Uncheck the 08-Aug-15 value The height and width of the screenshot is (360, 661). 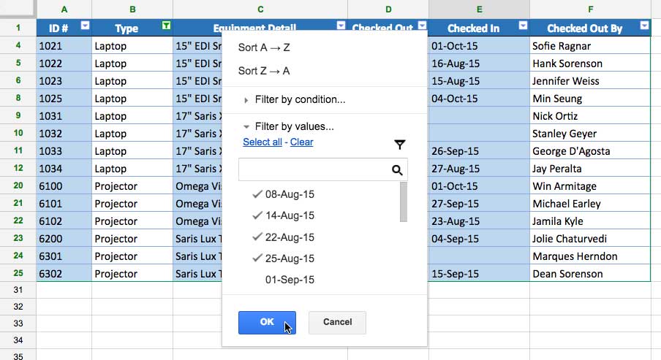(289, 194)
